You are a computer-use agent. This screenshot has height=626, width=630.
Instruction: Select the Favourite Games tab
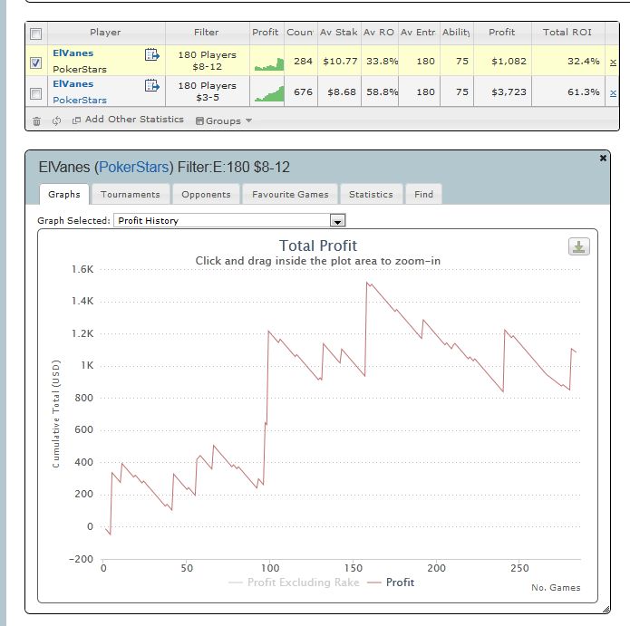point(290,194)
